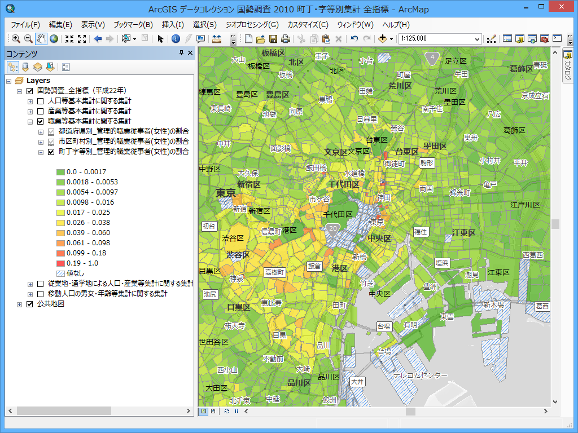This screenshot has height=433, width=578.
Task: Open the map scale 1:125,000 dropdown
Action: pos(478,39)
